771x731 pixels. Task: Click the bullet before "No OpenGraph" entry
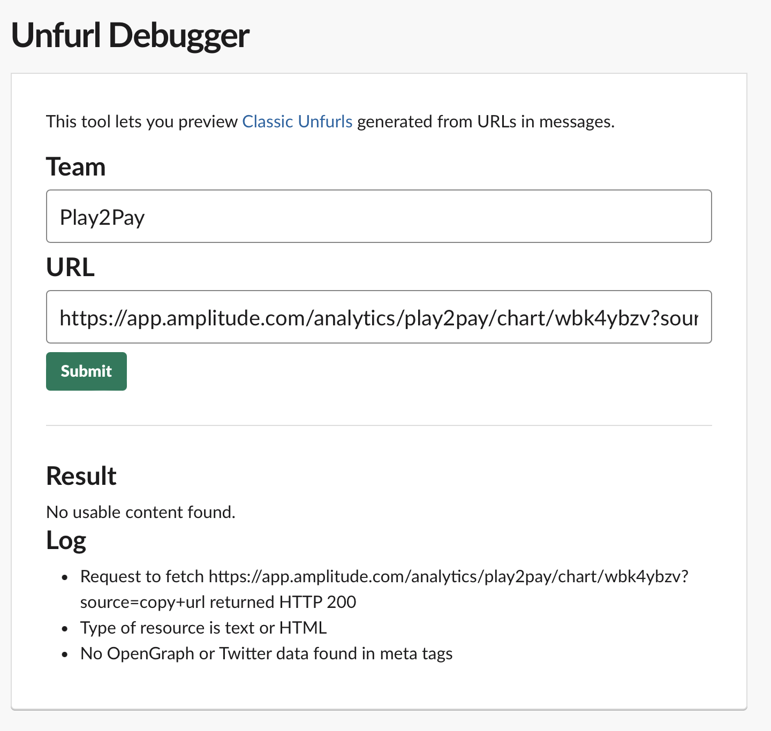65,654
